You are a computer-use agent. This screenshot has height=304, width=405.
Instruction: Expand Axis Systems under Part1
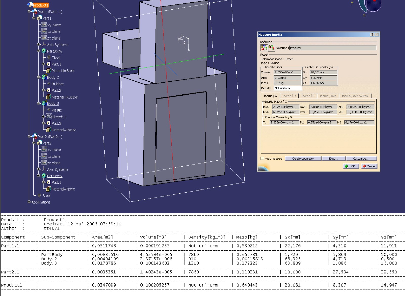click(38, 44)
